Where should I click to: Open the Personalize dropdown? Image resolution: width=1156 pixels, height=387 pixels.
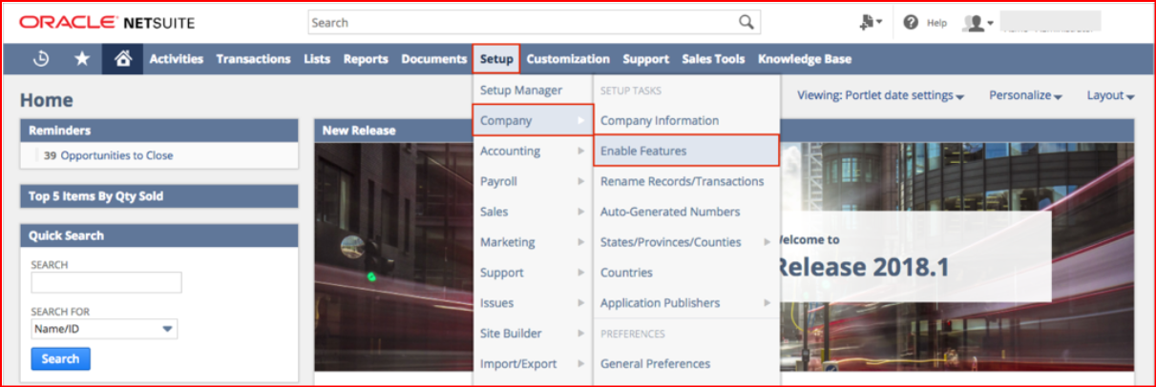[1025, 95]
